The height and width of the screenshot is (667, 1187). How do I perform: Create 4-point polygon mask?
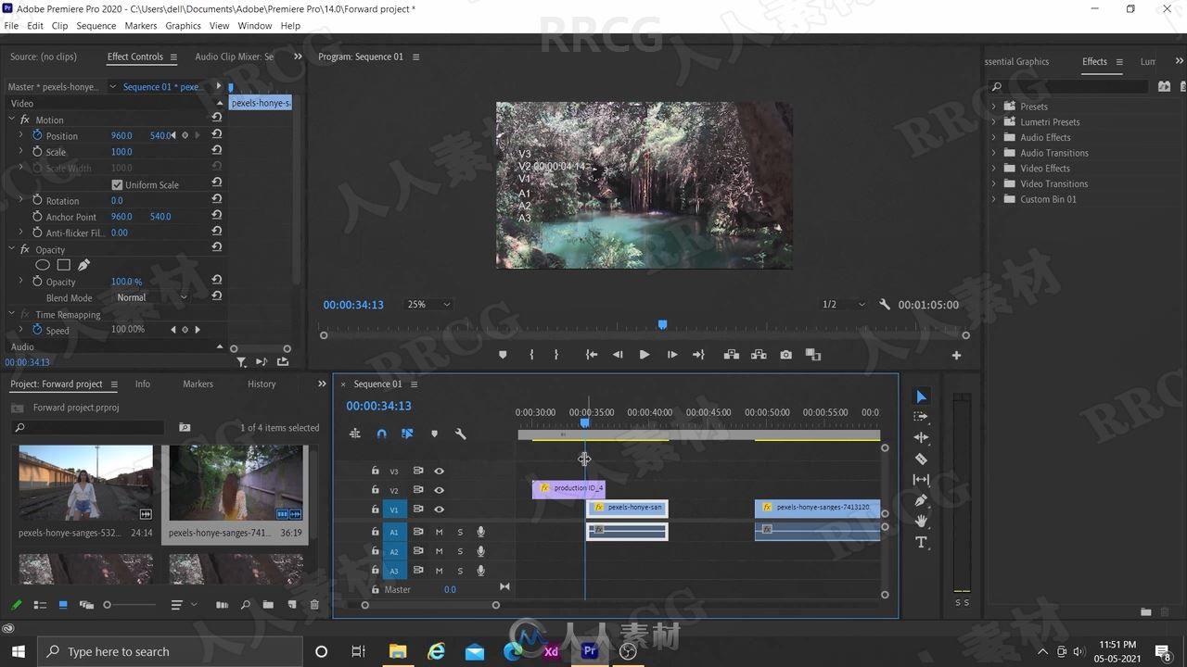(x=63, y=265)
